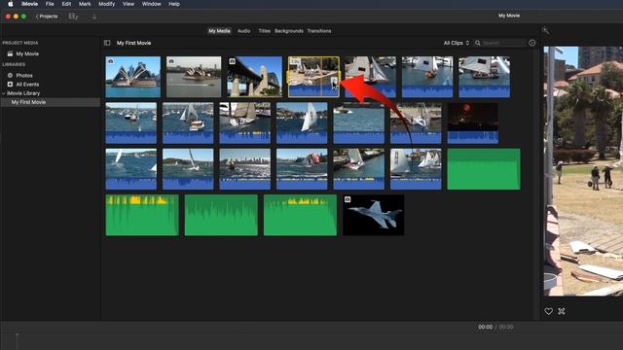
Task: Click the viewer preview image
Action: pos(583,171)
